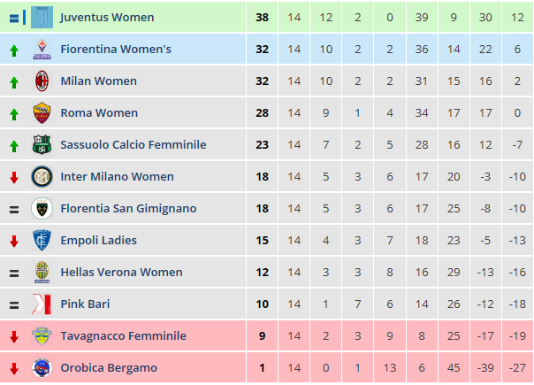Click the Empoli Ladies club crest
The height and width of the screenshot is (385, 534).
[x=42, y=241]
